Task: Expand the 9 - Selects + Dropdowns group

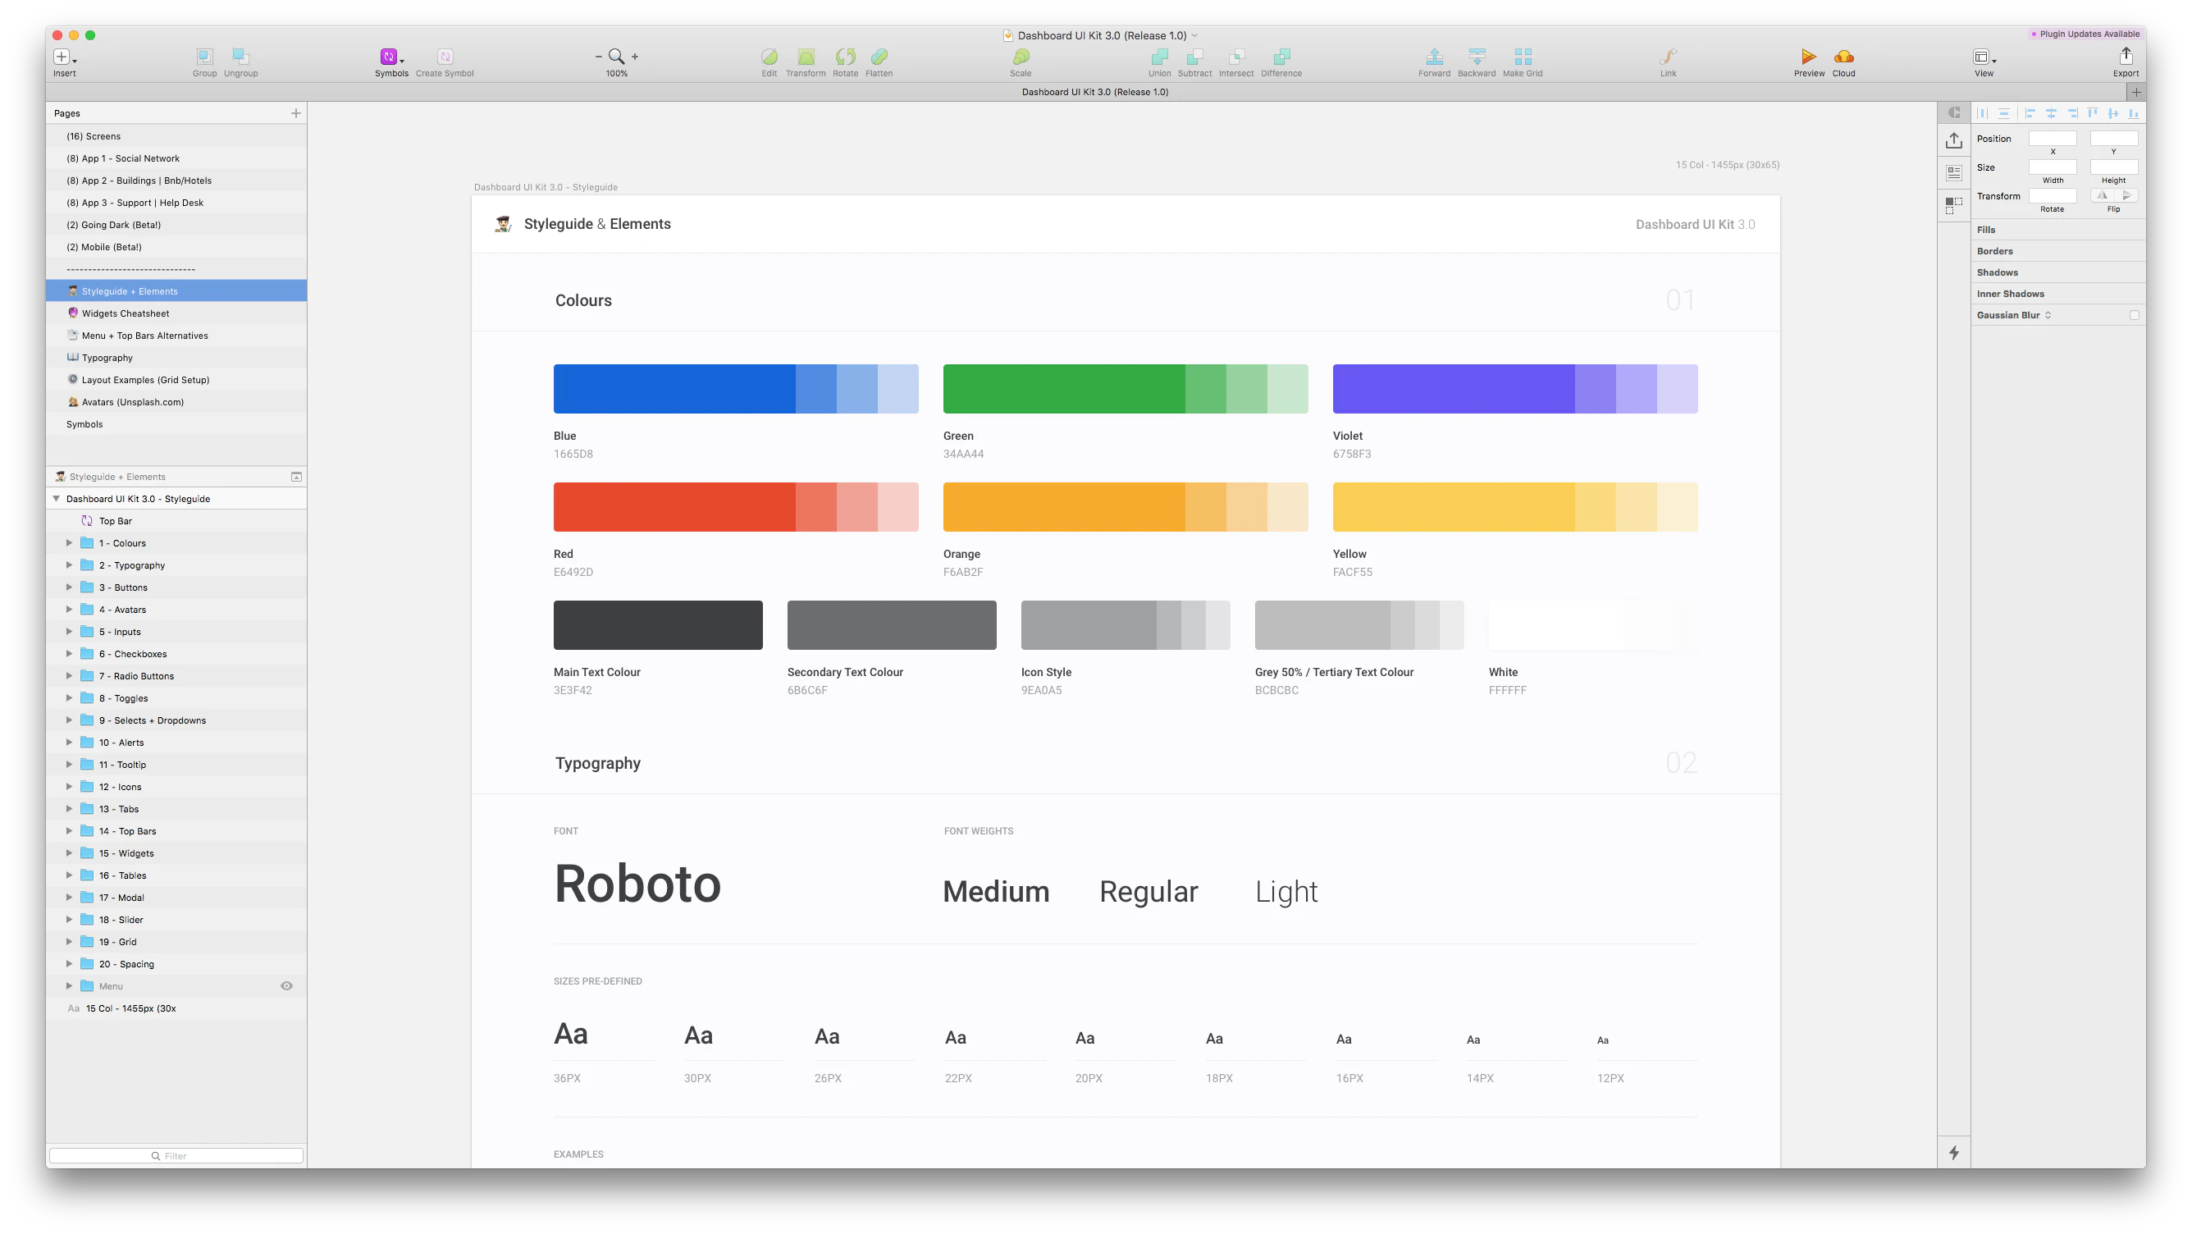Action: click(69, 720)
